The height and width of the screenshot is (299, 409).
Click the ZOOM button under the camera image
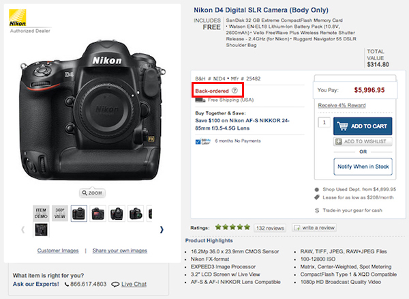tap(92, 193)
